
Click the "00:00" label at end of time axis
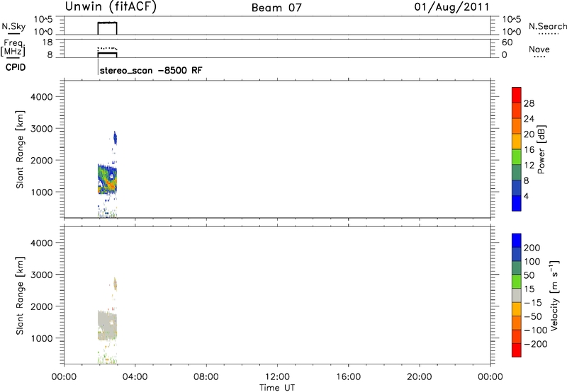tap(490, 377)
